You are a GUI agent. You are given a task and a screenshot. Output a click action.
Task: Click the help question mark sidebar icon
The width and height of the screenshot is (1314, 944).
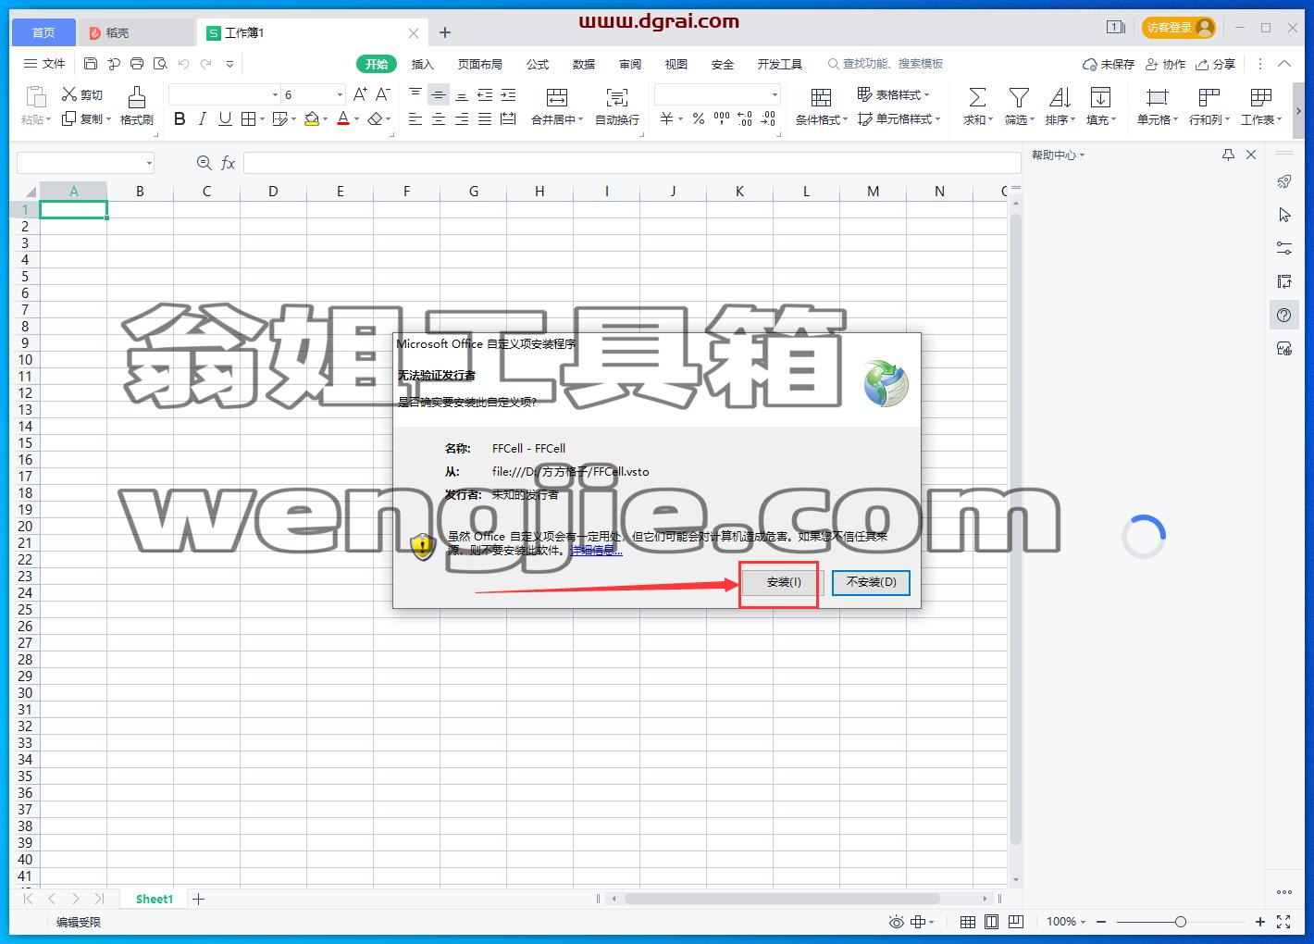pyautogui.click(x=1283, y=316)
